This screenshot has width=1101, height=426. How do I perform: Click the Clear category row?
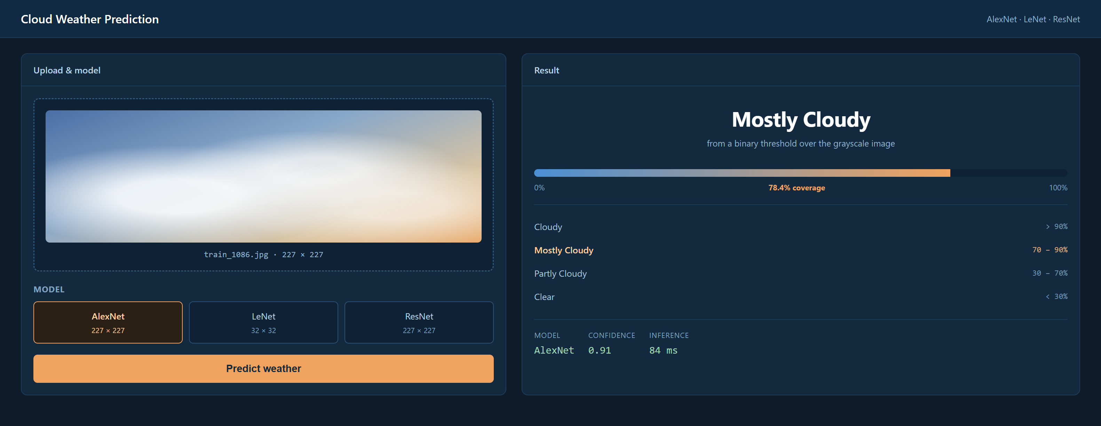pyautogui.click(x=801, y=297)
